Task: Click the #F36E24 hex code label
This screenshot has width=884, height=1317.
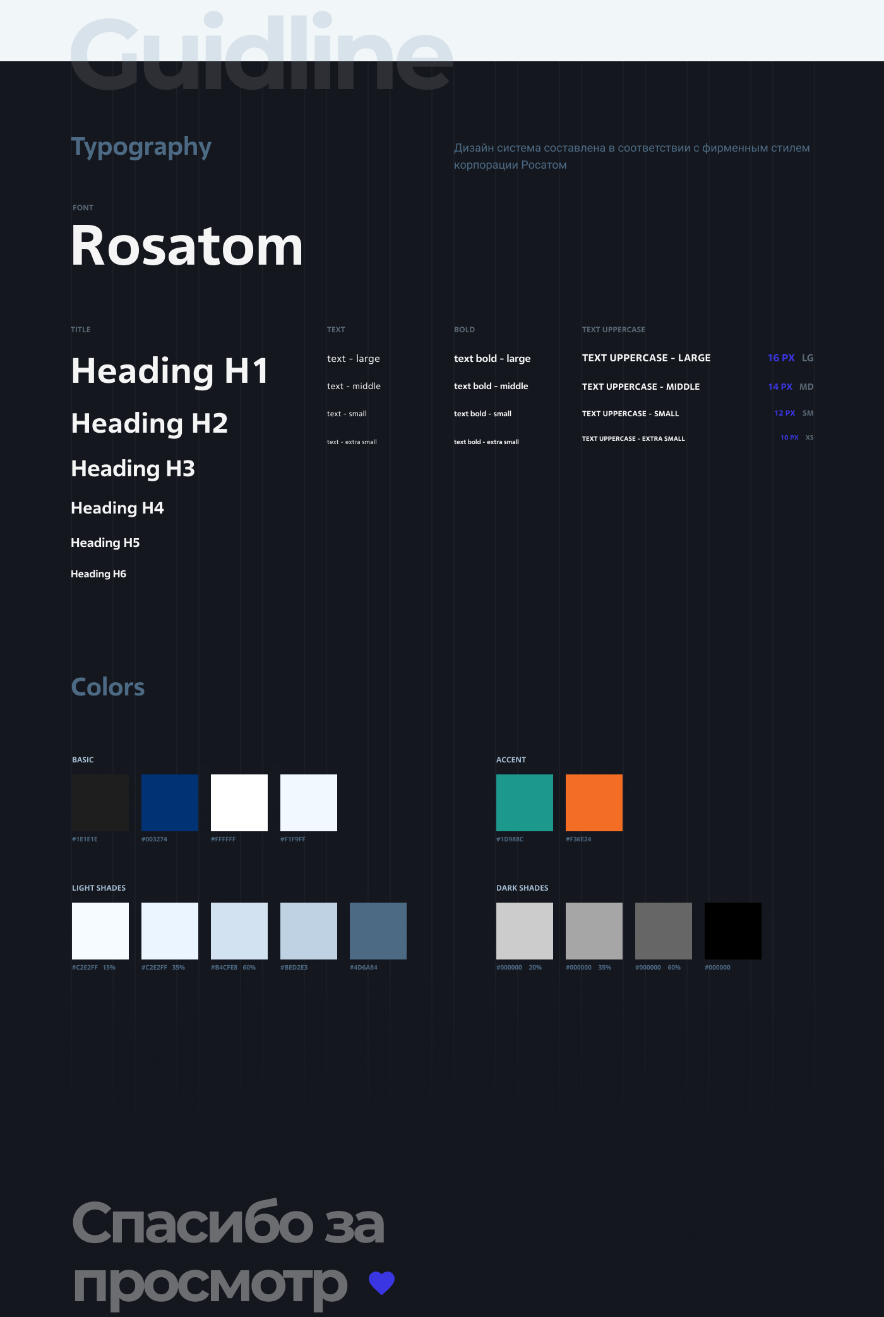Action: pos(579,839)
